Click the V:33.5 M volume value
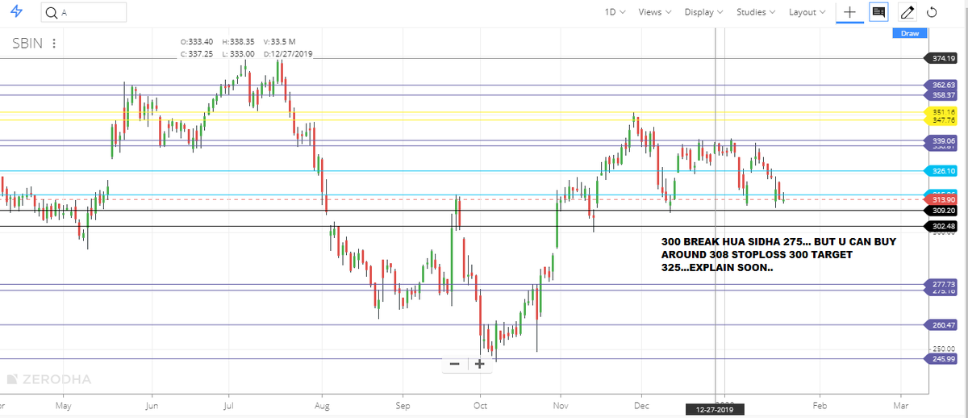Viewport: 968px width, 418px height. pos(279,41)
